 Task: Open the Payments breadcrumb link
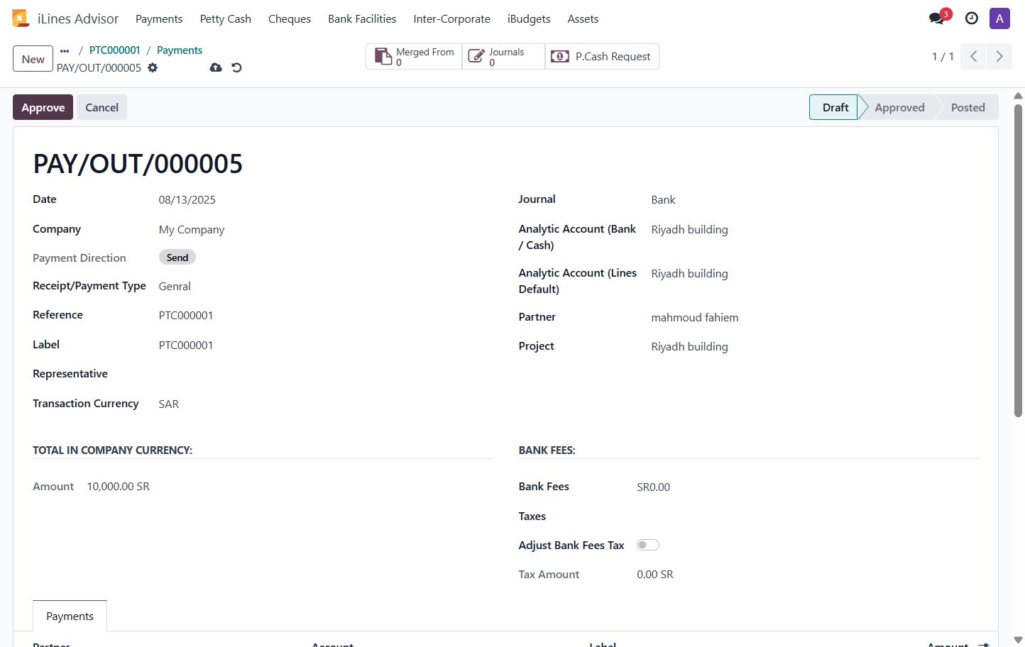(180, 50)
